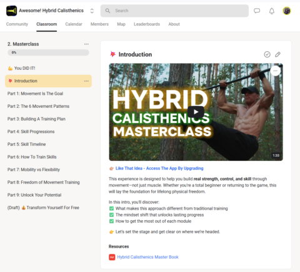View the Leaderboards tab
The height and width of the screenshot is (272, 300).
tap(147, 24)
